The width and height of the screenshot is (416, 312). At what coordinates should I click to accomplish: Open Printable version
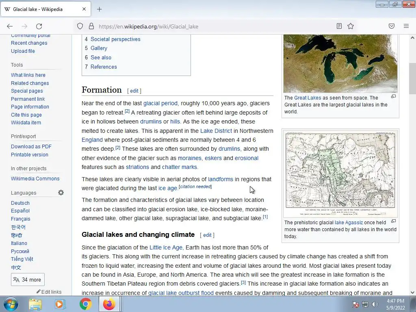point(29,155)
